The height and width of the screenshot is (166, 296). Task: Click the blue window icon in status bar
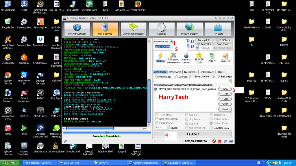coord(231,141)
